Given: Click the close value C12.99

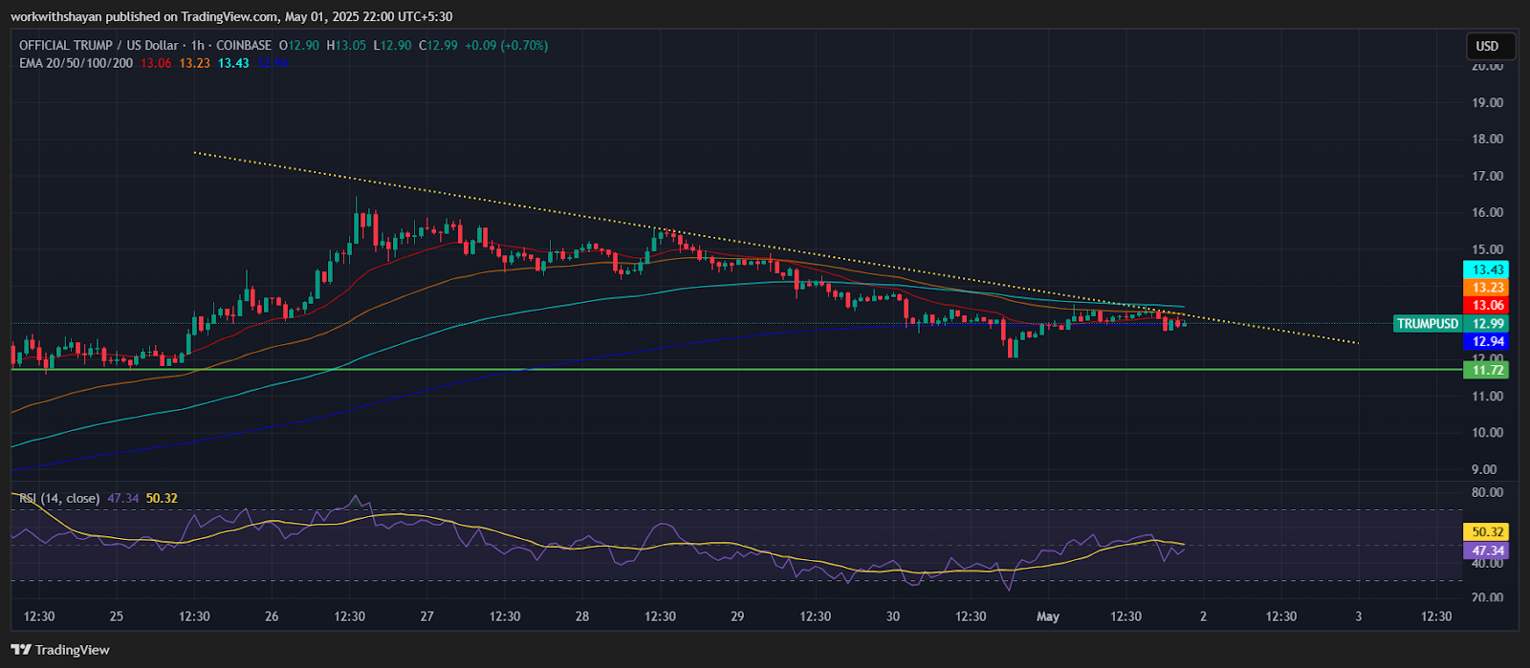Looking at the screenshot, I should pos(439,45).
